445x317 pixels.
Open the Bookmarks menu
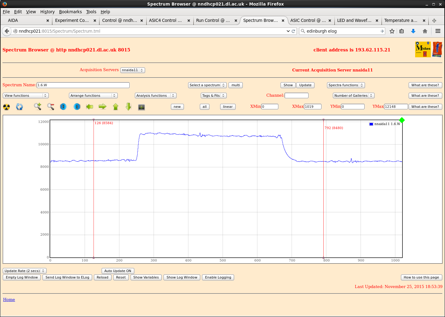point(70,12)
